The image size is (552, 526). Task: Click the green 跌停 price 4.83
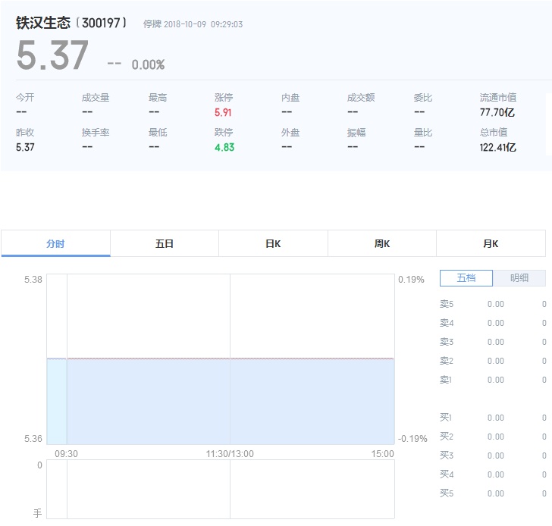224,147
